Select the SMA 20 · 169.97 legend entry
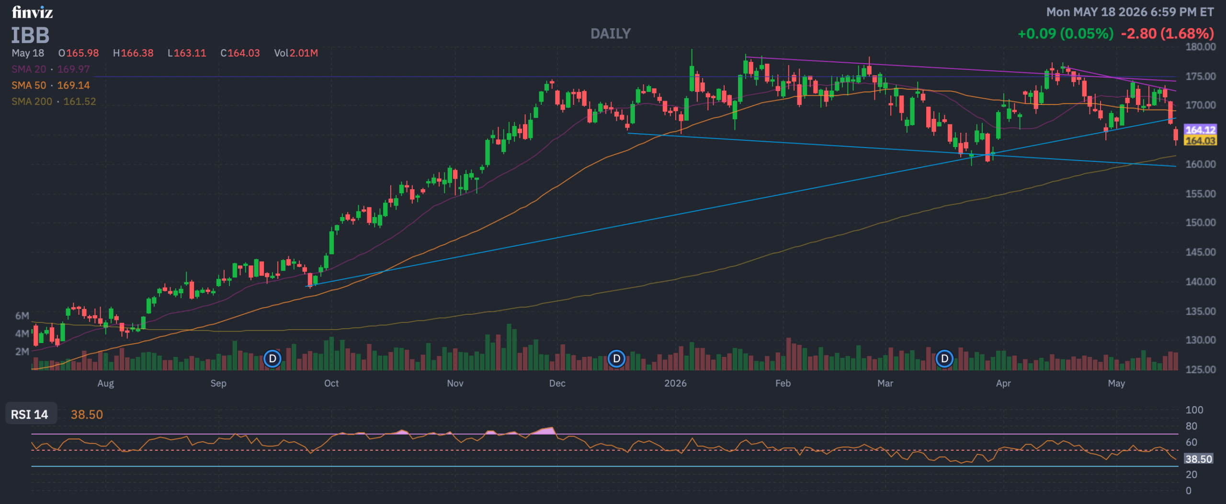 [x=50, y=69]
